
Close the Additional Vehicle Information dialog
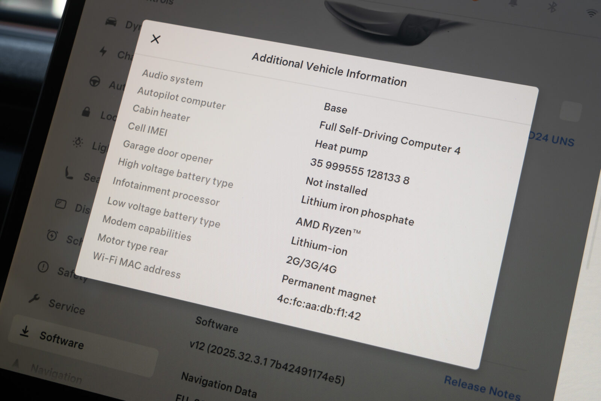[x=155, y=39]
